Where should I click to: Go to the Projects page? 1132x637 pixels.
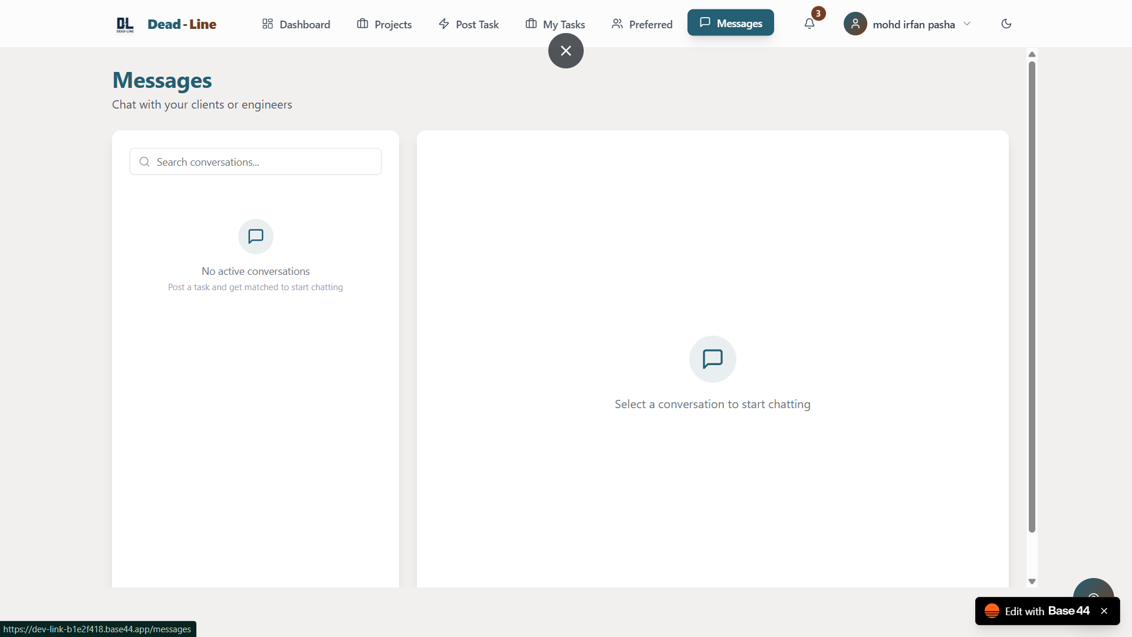(384, 24)
